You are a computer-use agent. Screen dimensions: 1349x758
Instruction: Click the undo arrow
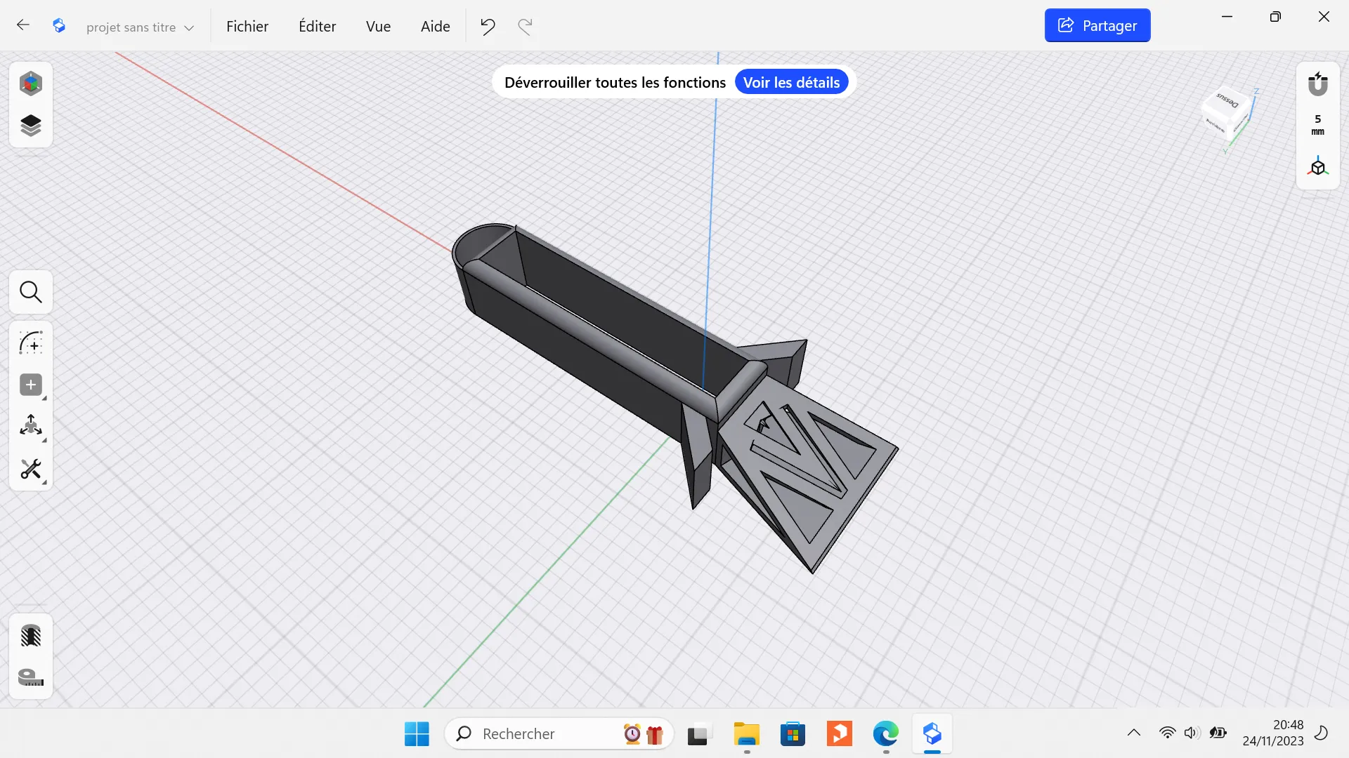[488, 27]
